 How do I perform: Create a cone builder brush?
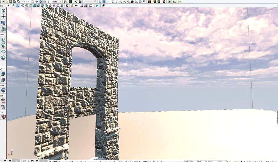click(x=3, y=39)
